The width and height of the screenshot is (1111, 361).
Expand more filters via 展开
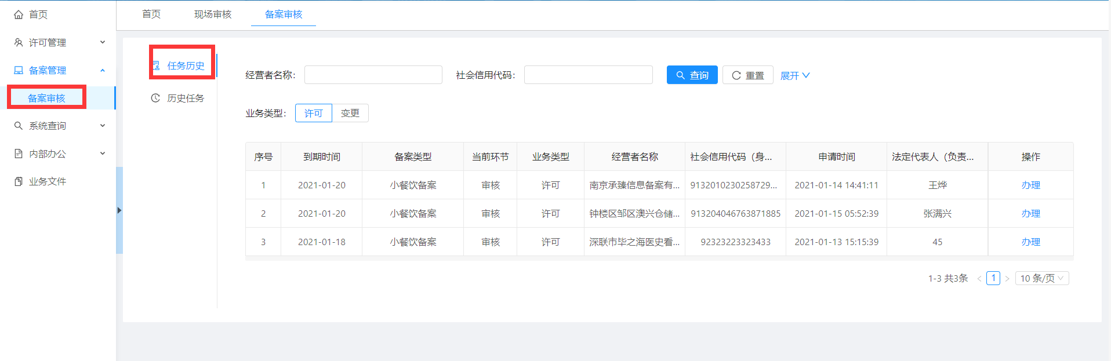(x=794, y=75)
